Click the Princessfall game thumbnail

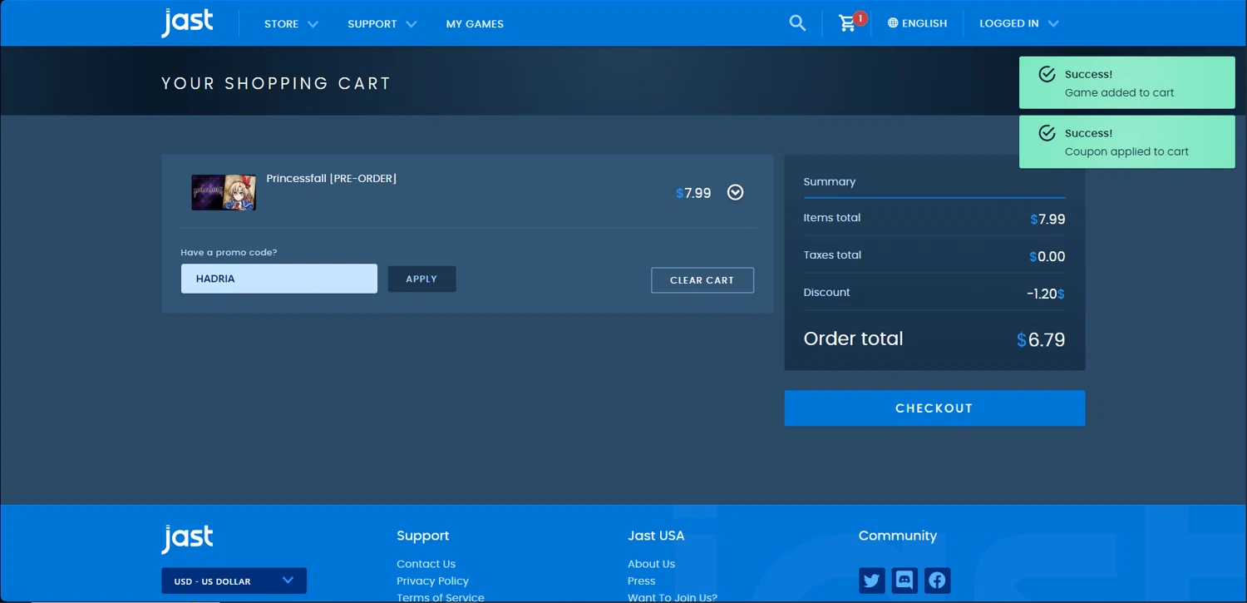(x=224, y=192)
